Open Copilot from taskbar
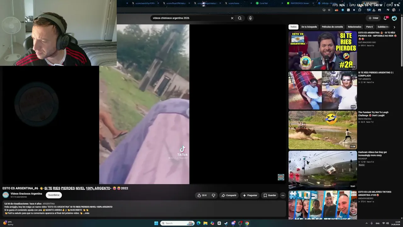Screen dimensions: 403x227 212,223
